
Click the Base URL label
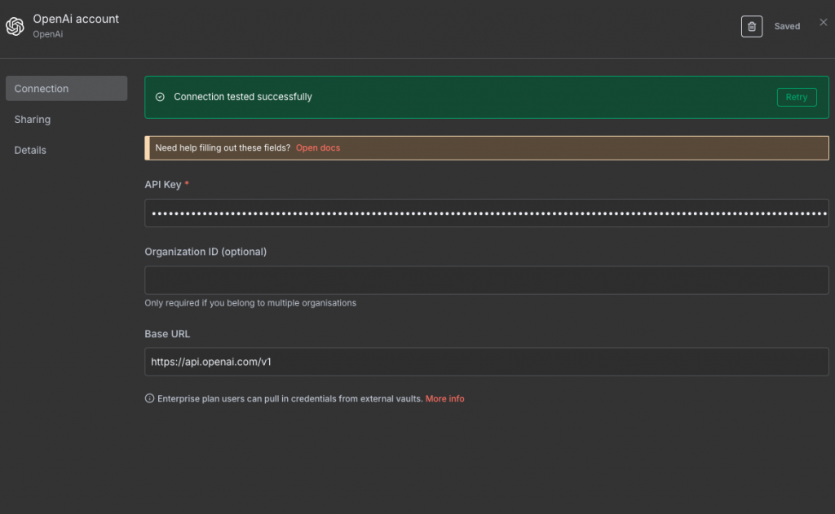coord(167,334)
